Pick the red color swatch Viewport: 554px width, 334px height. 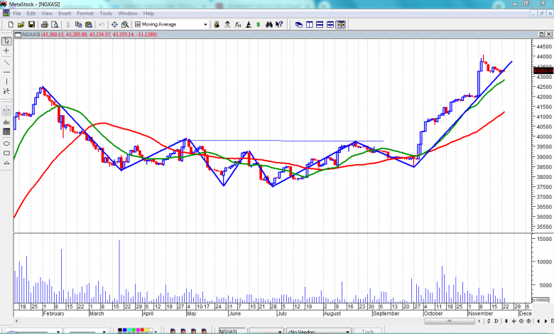pos(143,331)
